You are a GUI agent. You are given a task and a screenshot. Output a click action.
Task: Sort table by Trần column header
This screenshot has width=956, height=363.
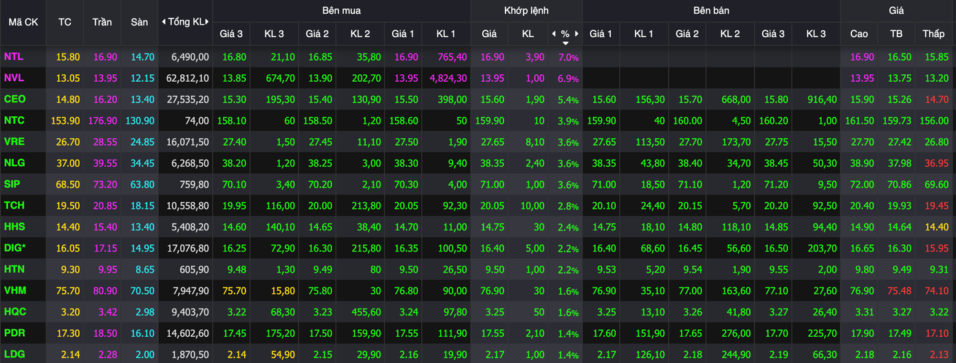[x=102, y=22]
